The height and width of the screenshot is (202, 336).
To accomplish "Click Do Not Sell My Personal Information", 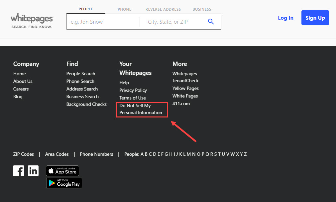I will 141,109.
